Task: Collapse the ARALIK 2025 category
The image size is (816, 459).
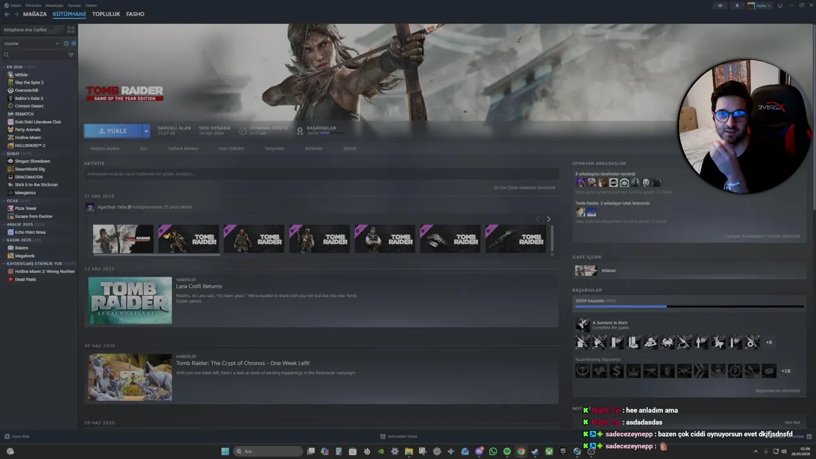Action: (4, 224)
